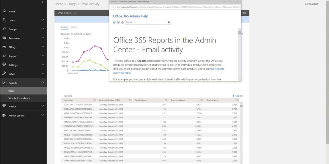Switch to the Users tab
The height and width of the screenshot is (164, 329).
[x=74, y=27]
